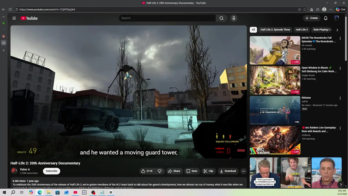The image size is (348, 196).
Task: Reload the page with the refresh icon
Action: coord(10,9)
